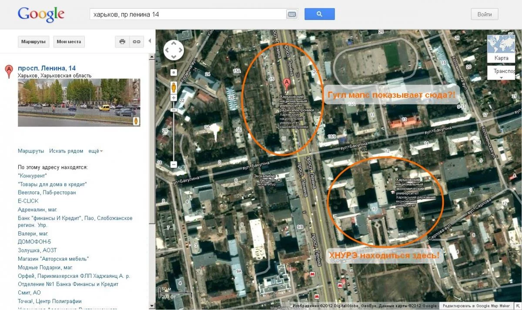The image size is (522, 310).
Task: Click Редактировать в Google Map Maker link
Action: pyautogui.click(x=477, y=306)
